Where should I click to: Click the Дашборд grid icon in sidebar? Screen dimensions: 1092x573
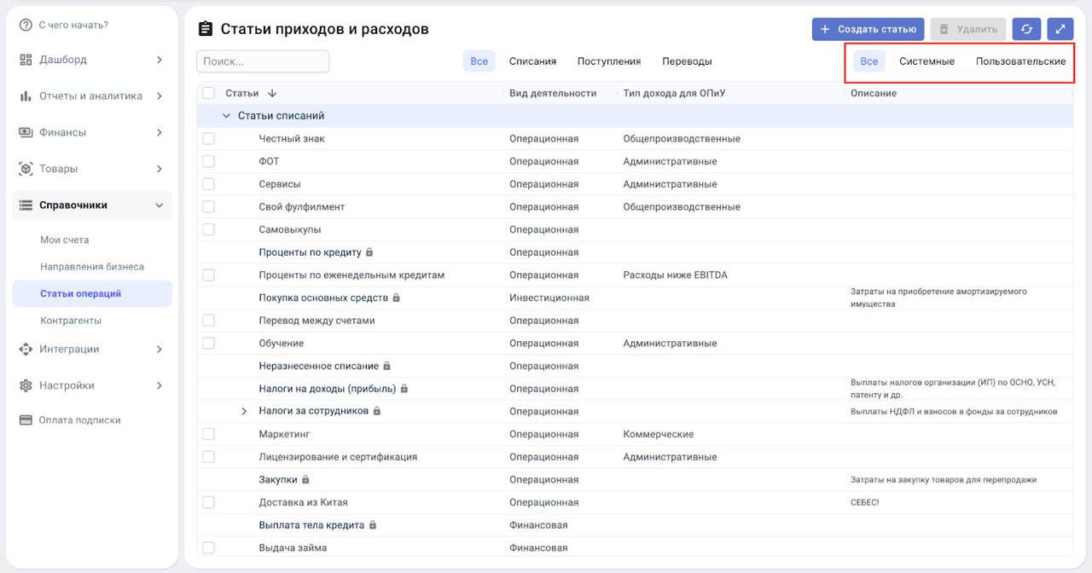click(26, 60)
